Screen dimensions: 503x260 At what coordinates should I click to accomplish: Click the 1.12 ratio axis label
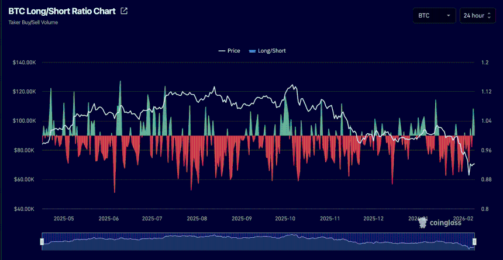pos(486,92)
